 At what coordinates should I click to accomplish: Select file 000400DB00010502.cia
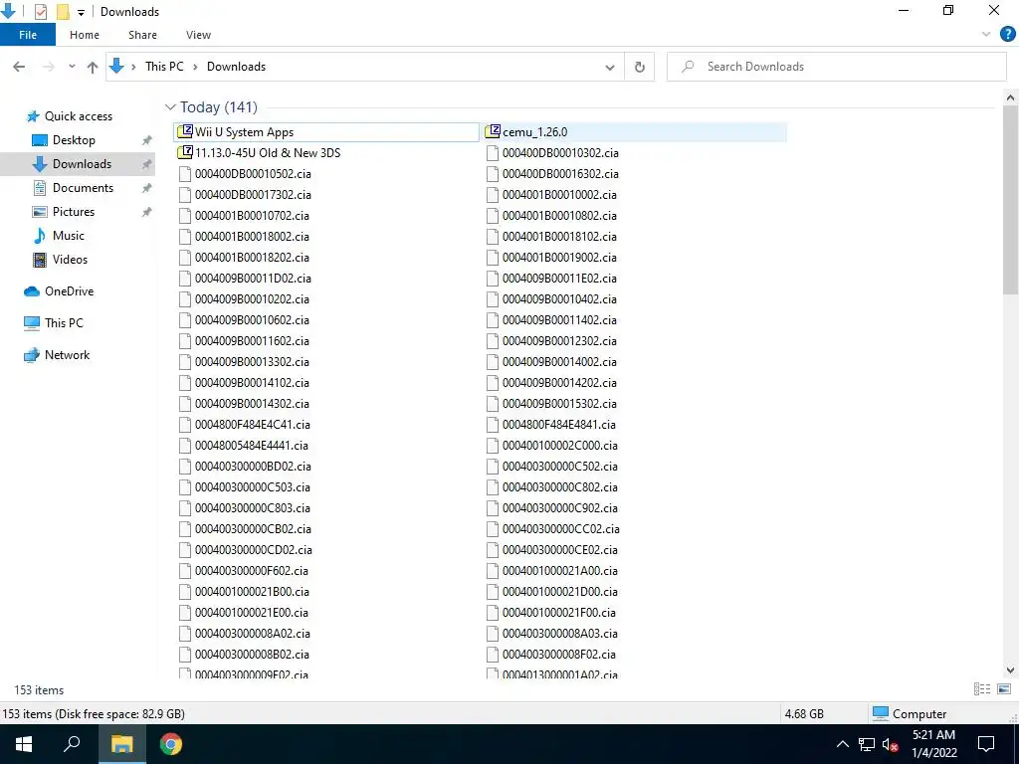tap(245, 173)
